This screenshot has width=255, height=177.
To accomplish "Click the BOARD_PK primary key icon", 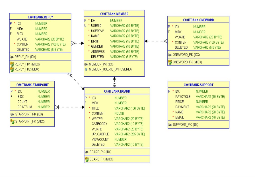I will point(87,152).
